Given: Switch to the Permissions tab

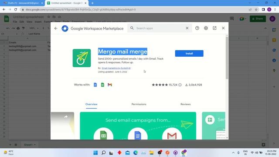Looking at the screenshot, I should click(139, 104).
